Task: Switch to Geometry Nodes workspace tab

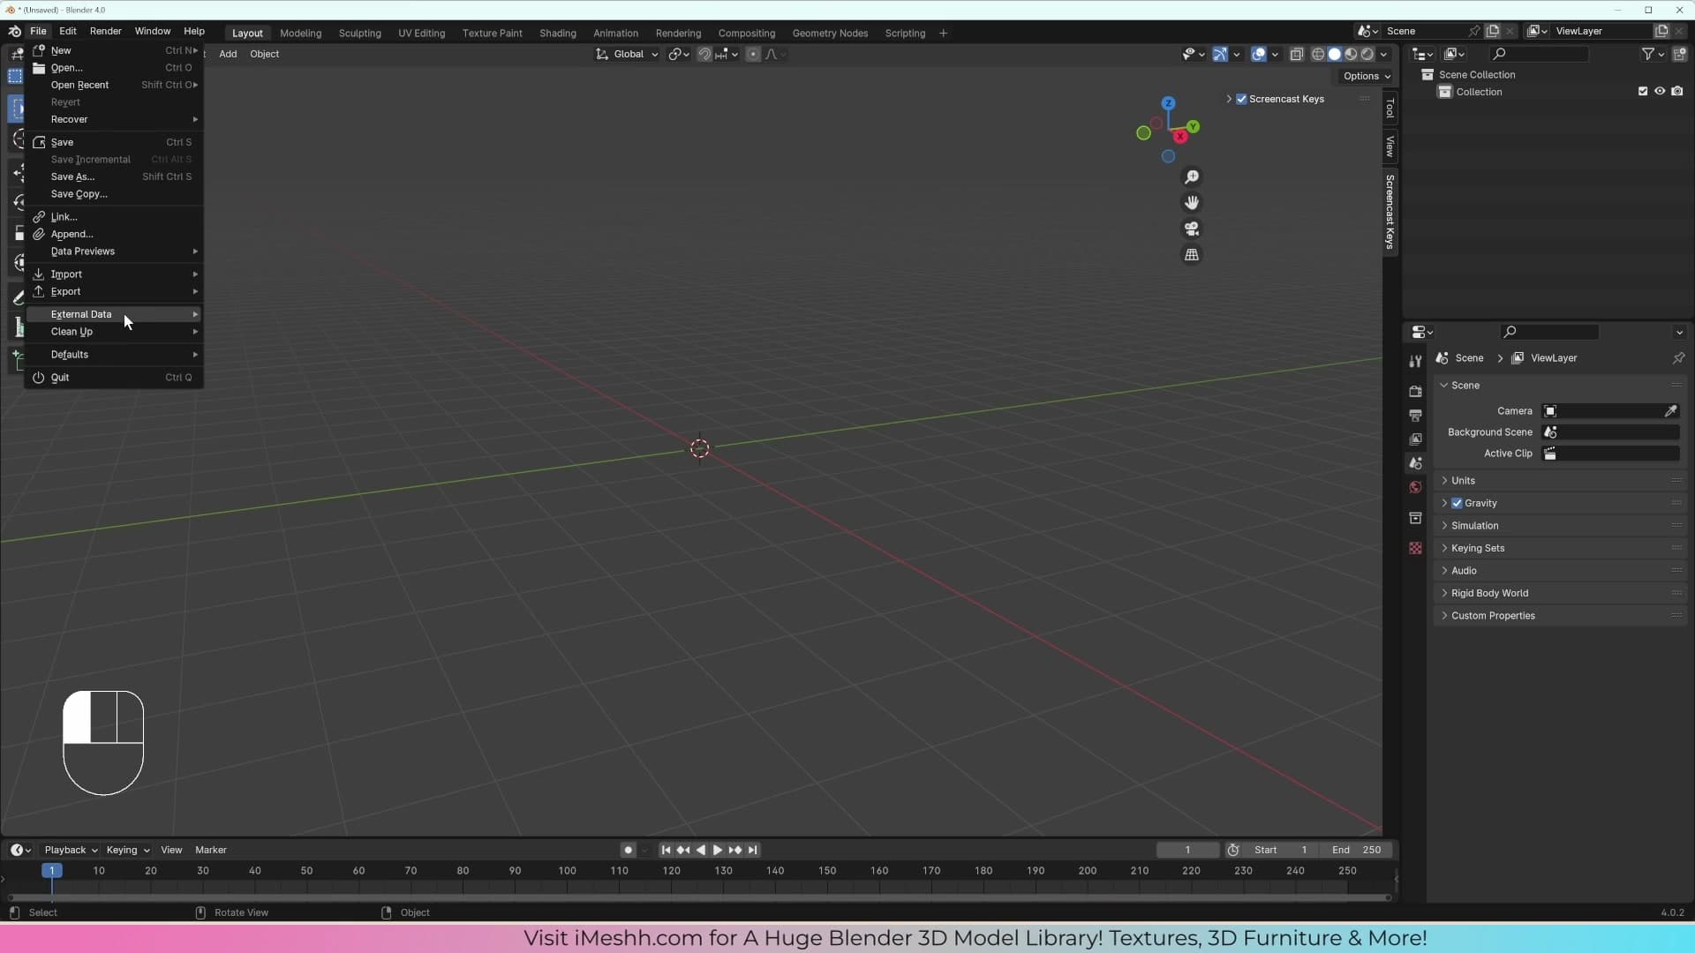Action: 830,33
